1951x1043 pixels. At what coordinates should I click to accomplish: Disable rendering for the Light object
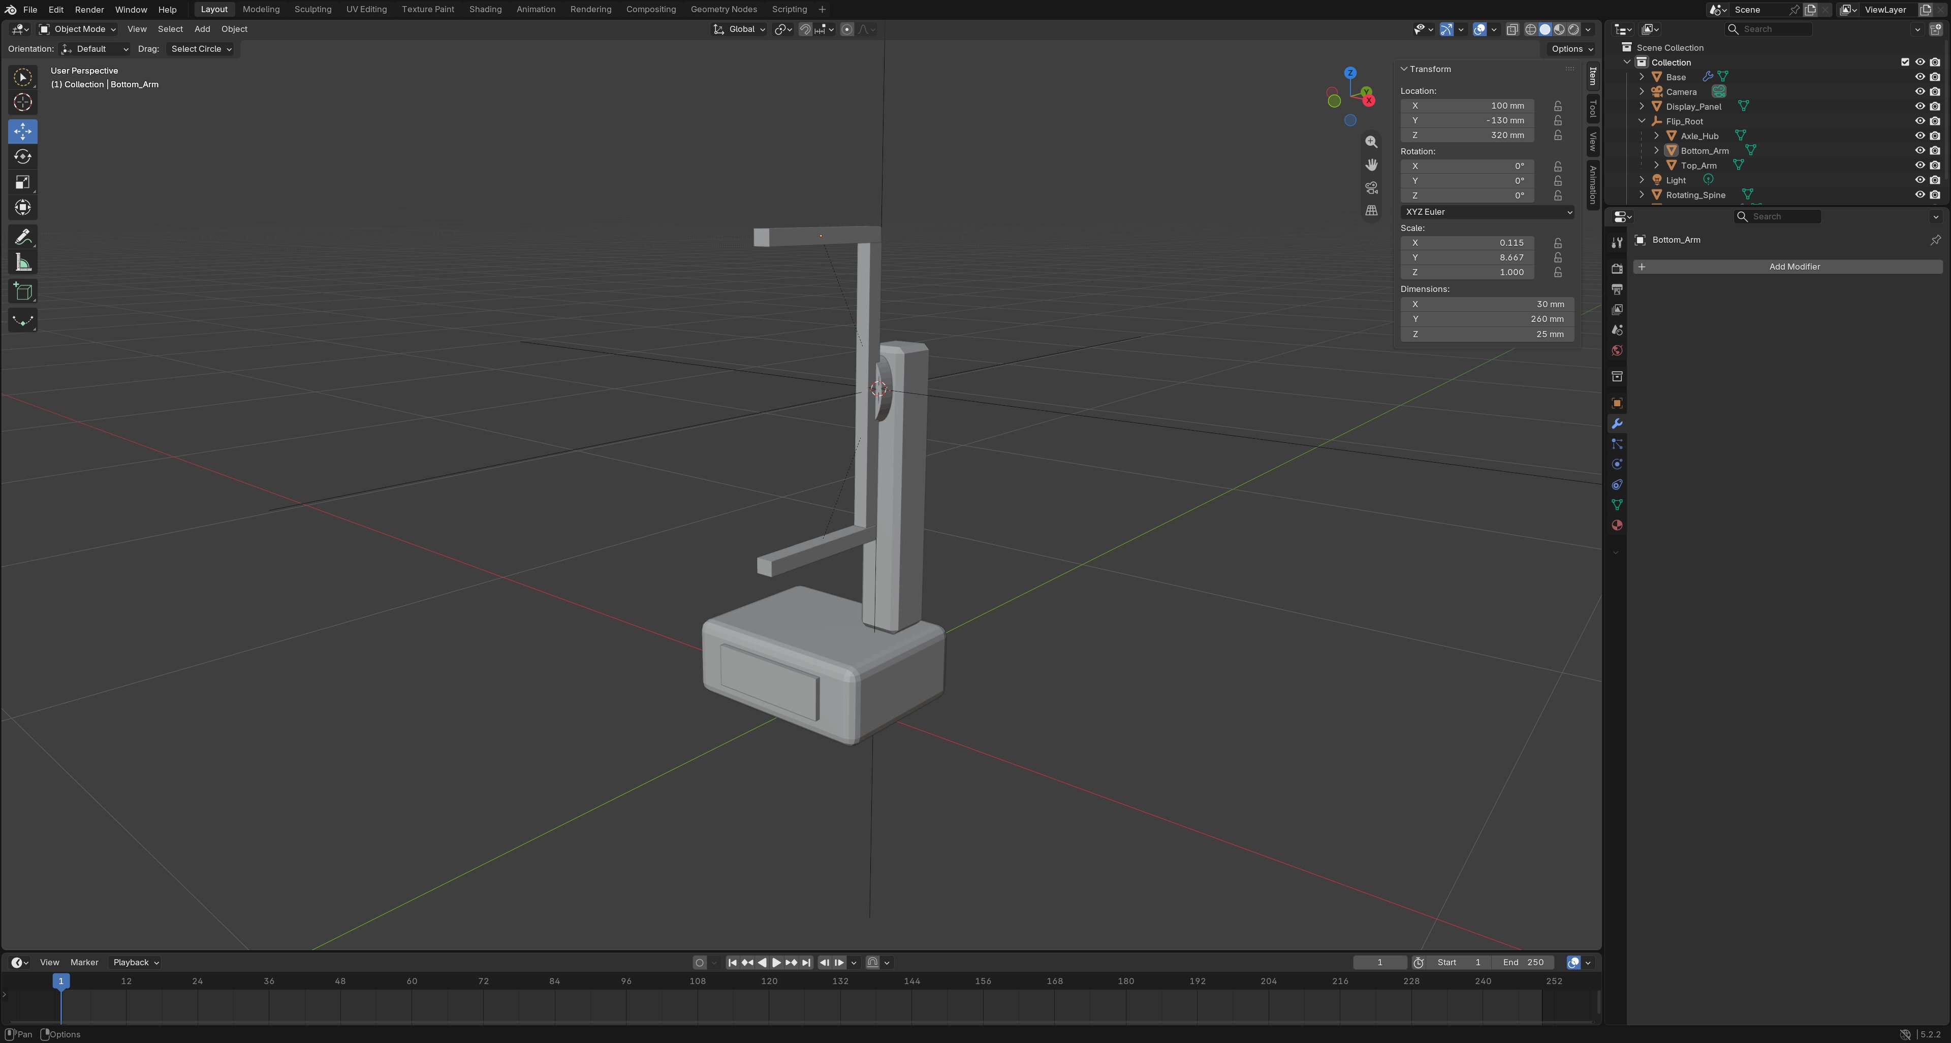pyautogui.click(x=1935, y=180)
